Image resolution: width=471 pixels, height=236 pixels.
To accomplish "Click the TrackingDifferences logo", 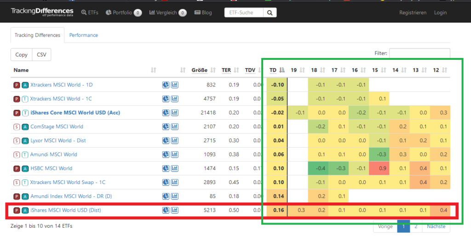I will click(42, 12).
